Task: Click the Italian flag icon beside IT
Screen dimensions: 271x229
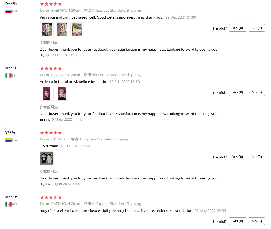Action: [x=8, y=76]
